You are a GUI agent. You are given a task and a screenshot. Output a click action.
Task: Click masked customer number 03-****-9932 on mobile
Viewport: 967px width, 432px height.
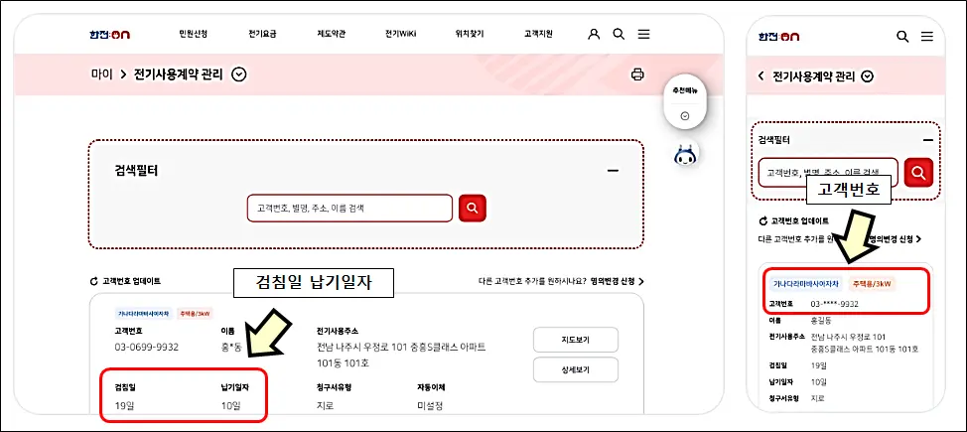pos(834,304)
